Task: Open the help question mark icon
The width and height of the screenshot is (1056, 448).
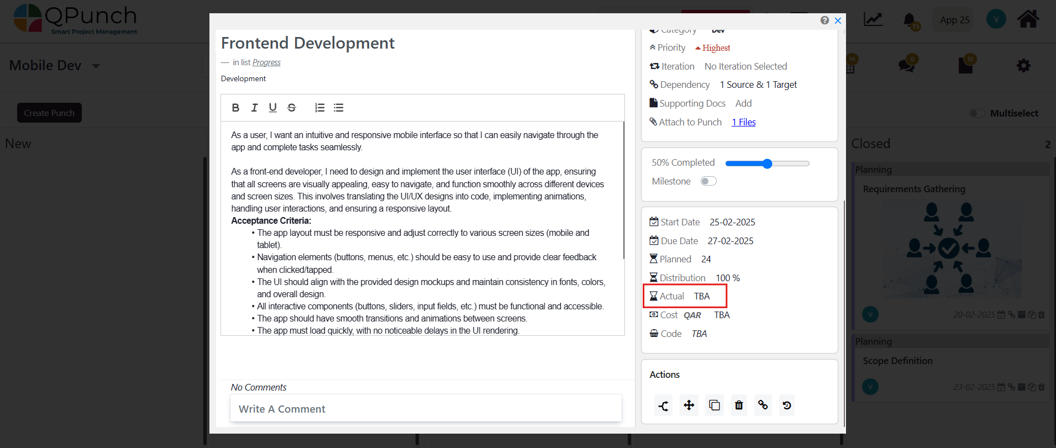Action: pyautogui.click(x=824, y=20)
